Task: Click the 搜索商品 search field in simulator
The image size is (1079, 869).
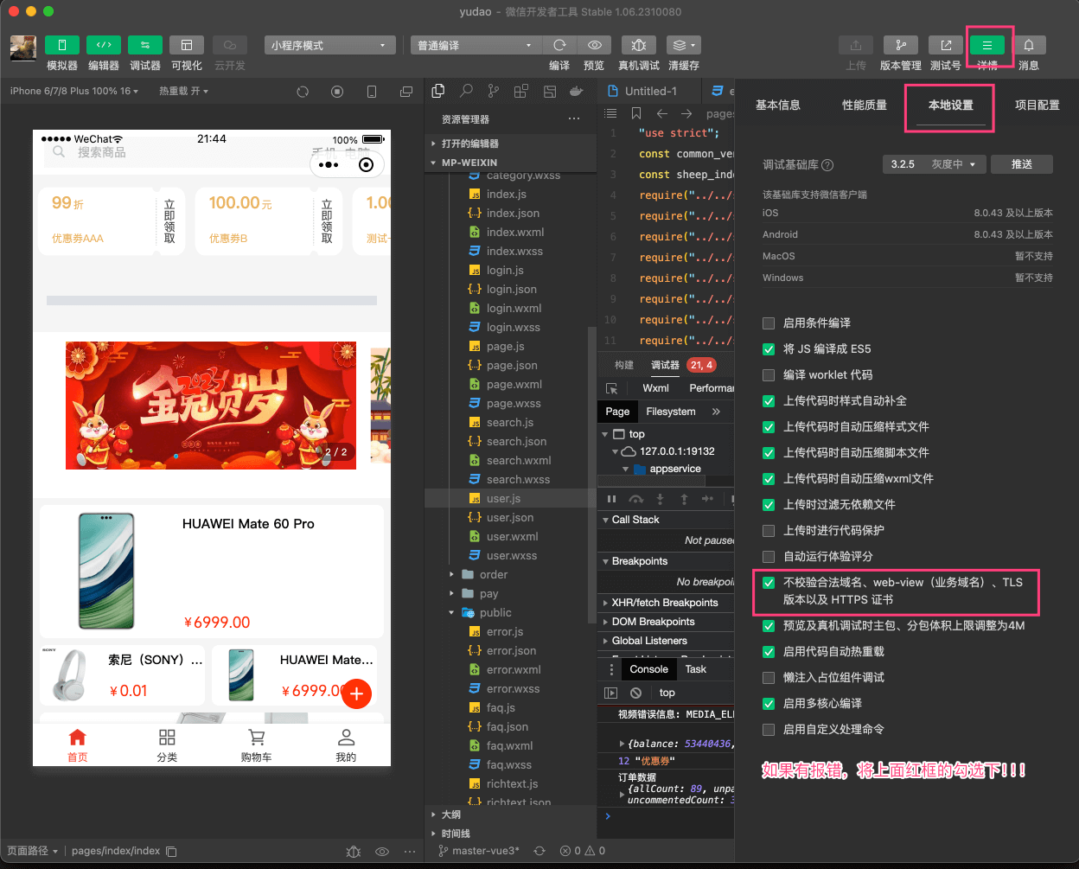Action: 173,153
